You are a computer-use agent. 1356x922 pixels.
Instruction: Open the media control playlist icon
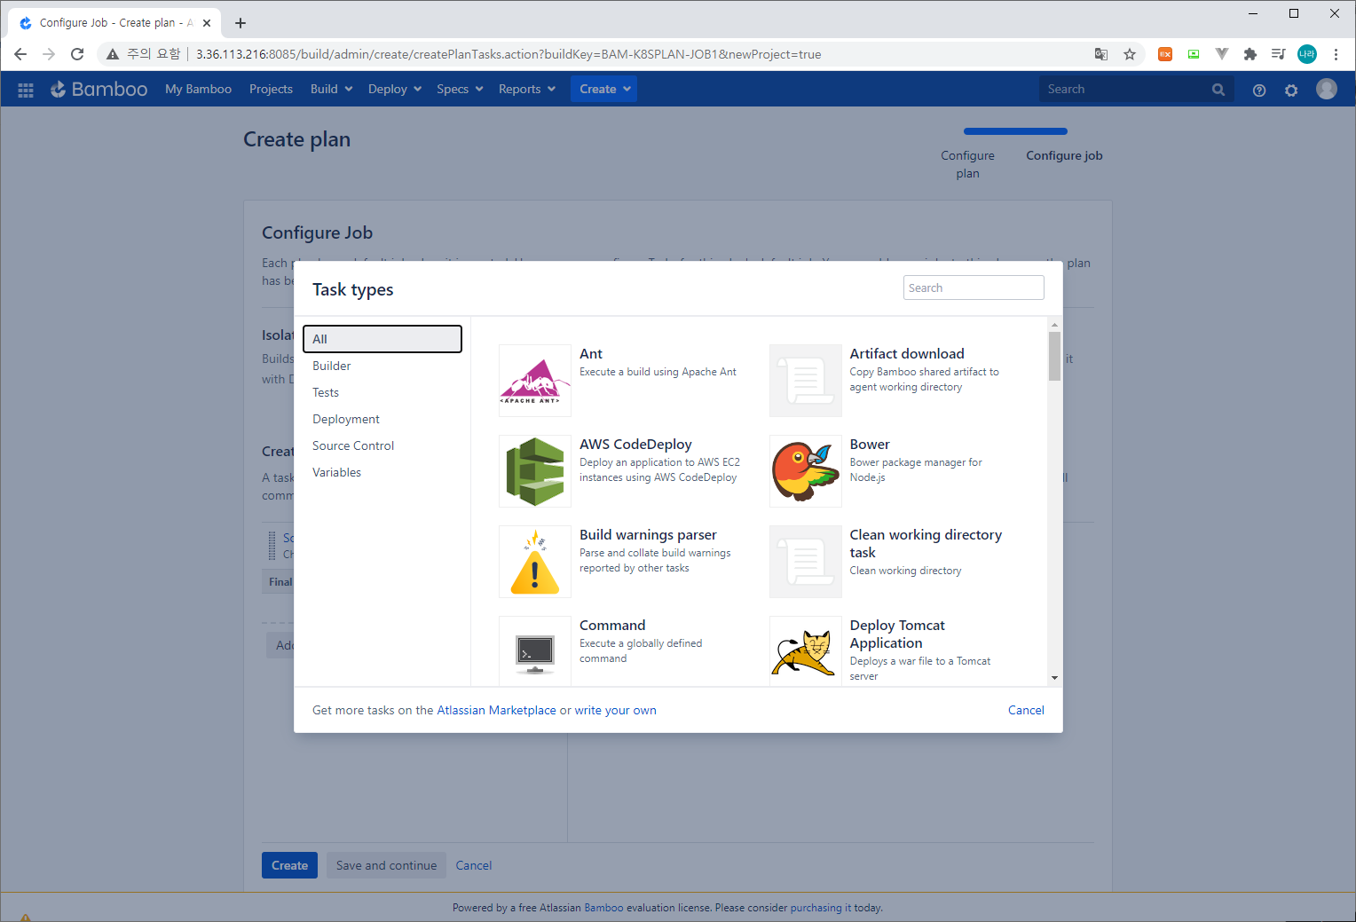pos(1279,54)
